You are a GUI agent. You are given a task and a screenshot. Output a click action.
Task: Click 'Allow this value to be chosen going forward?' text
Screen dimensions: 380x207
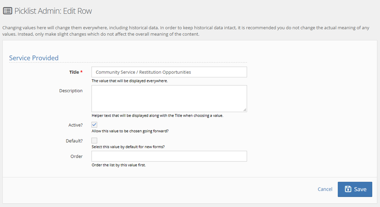(130, 131)
